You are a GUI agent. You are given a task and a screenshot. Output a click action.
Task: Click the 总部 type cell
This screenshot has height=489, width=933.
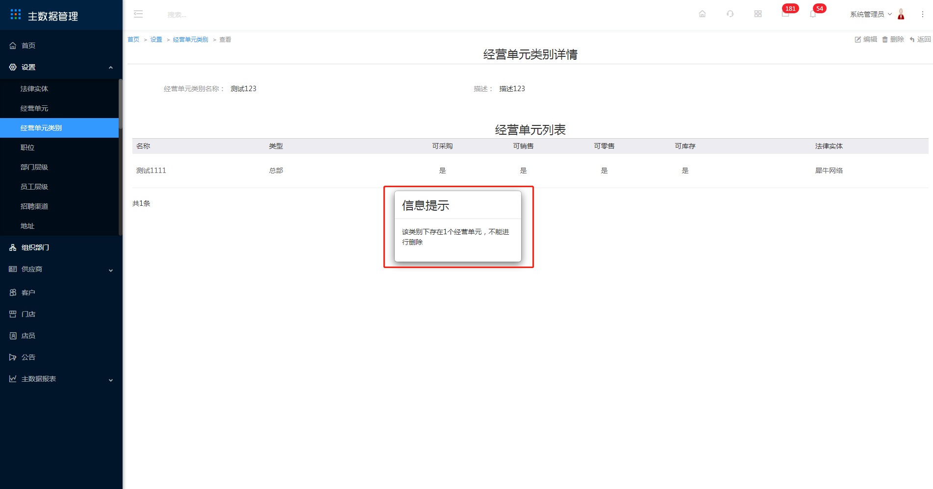click(276, 171)
